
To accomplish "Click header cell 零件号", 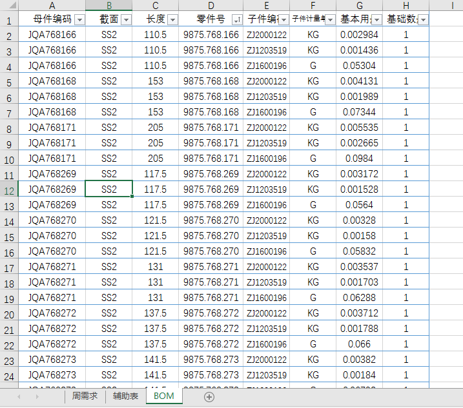I will (x=211, y=19).
